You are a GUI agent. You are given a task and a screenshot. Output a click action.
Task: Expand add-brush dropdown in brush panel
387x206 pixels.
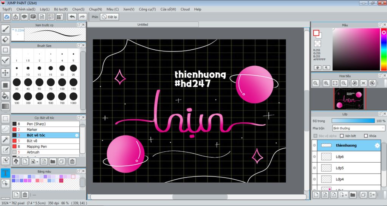[37, 162]
